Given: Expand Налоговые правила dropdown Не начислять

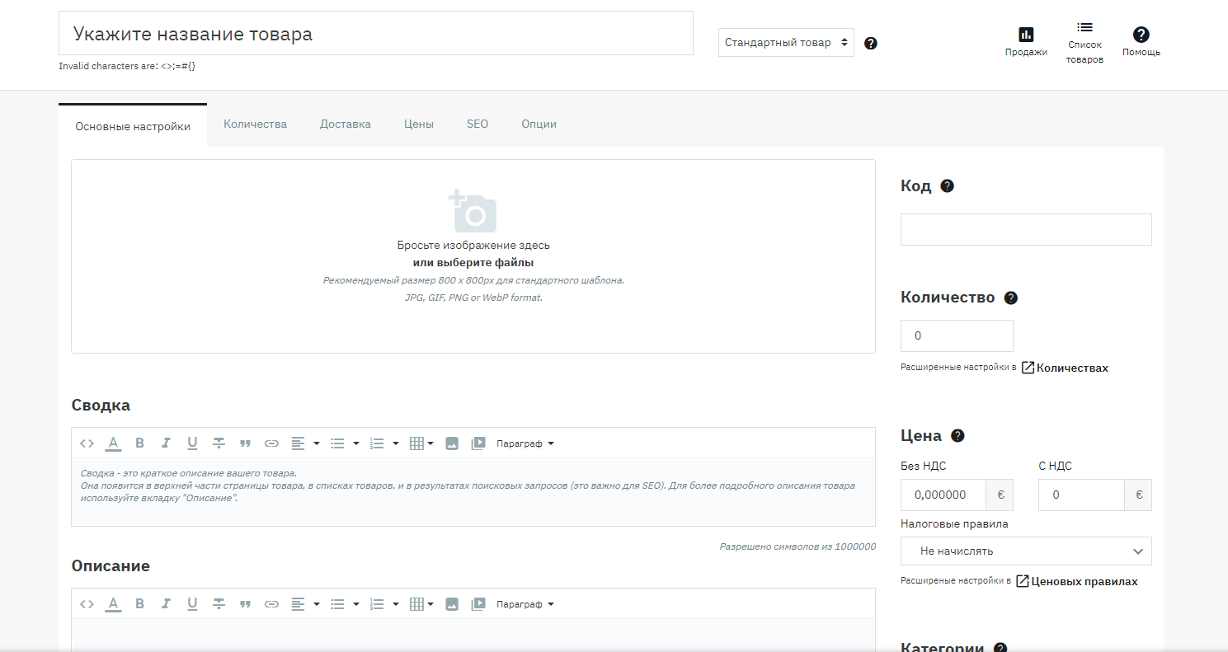Looking at the screenshot, I should tap(1026, 551).
